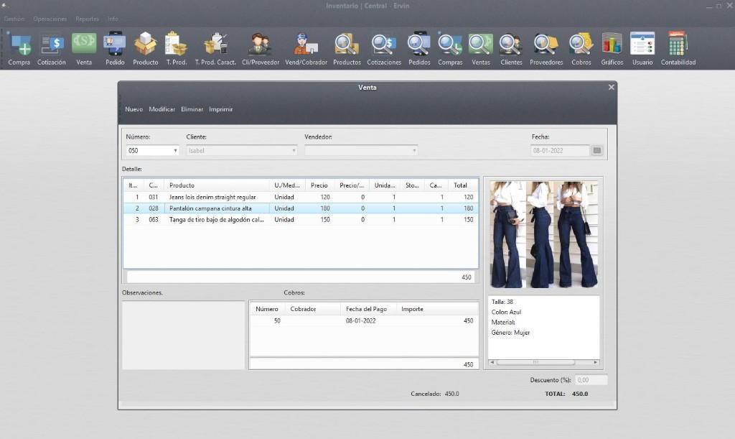Select row Pantalón campana cintura alta

[x=301, y=208]
